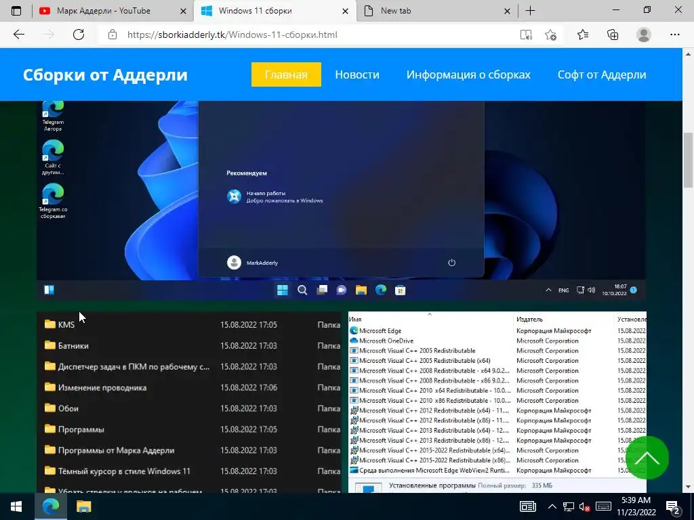Close the New tab tab
Viewport: 694px width, 520px height.
[x=507, y=11]
